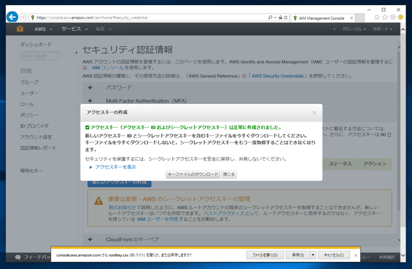Click the search magnifier in address bar
The width and height of the screenshot is (412, 269).
click(270, 17)
